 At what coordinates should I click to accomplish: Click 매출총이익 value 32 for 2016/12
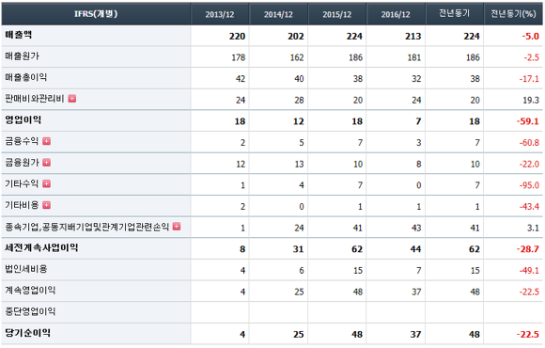(416, 79)
